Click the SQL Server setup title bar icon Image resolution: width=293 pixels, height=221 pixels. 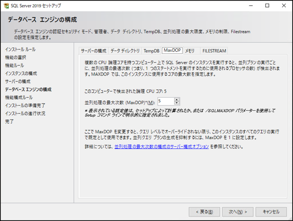point(6,6)
